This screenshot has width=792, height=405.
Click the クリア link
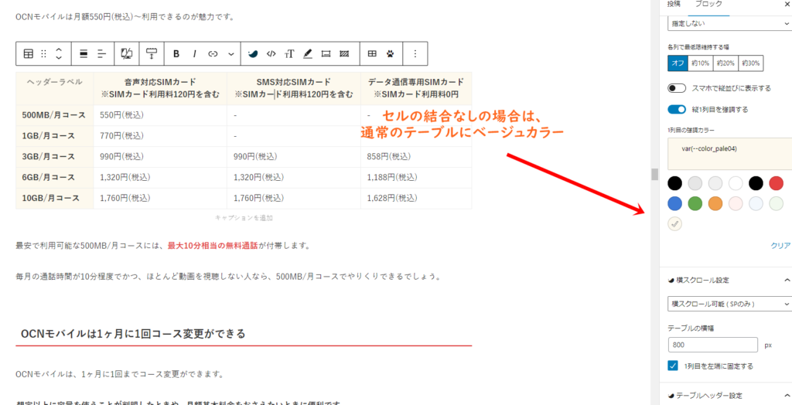coord(780,246)
